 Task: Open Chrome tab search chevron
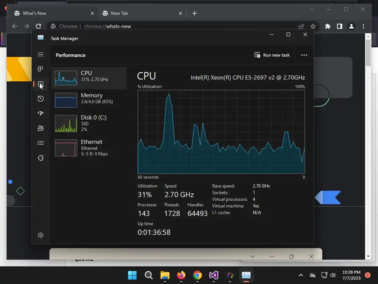[x=312, y=9]
